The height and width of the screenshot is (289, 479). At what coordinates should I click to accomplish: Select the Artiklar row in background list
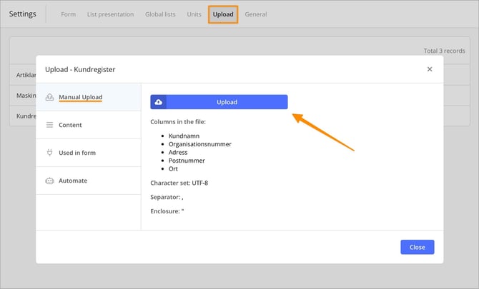(26, 75)
